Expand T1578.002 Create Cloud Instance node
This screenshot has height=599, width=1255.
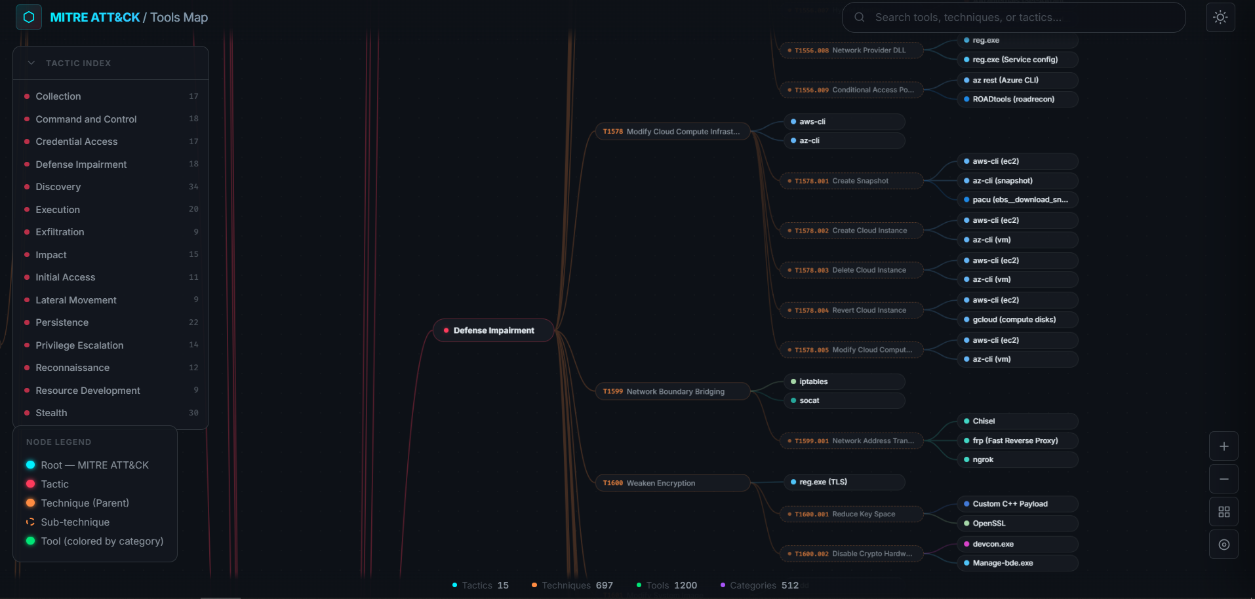pyautogui.click(x=851, y=231)
